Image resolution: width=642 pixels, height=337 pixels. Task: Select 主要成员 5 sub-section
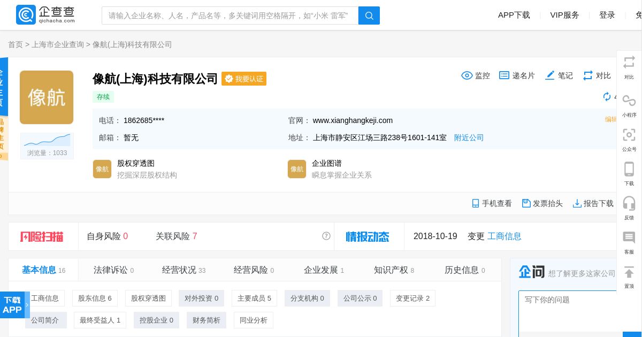pos(254,298)
